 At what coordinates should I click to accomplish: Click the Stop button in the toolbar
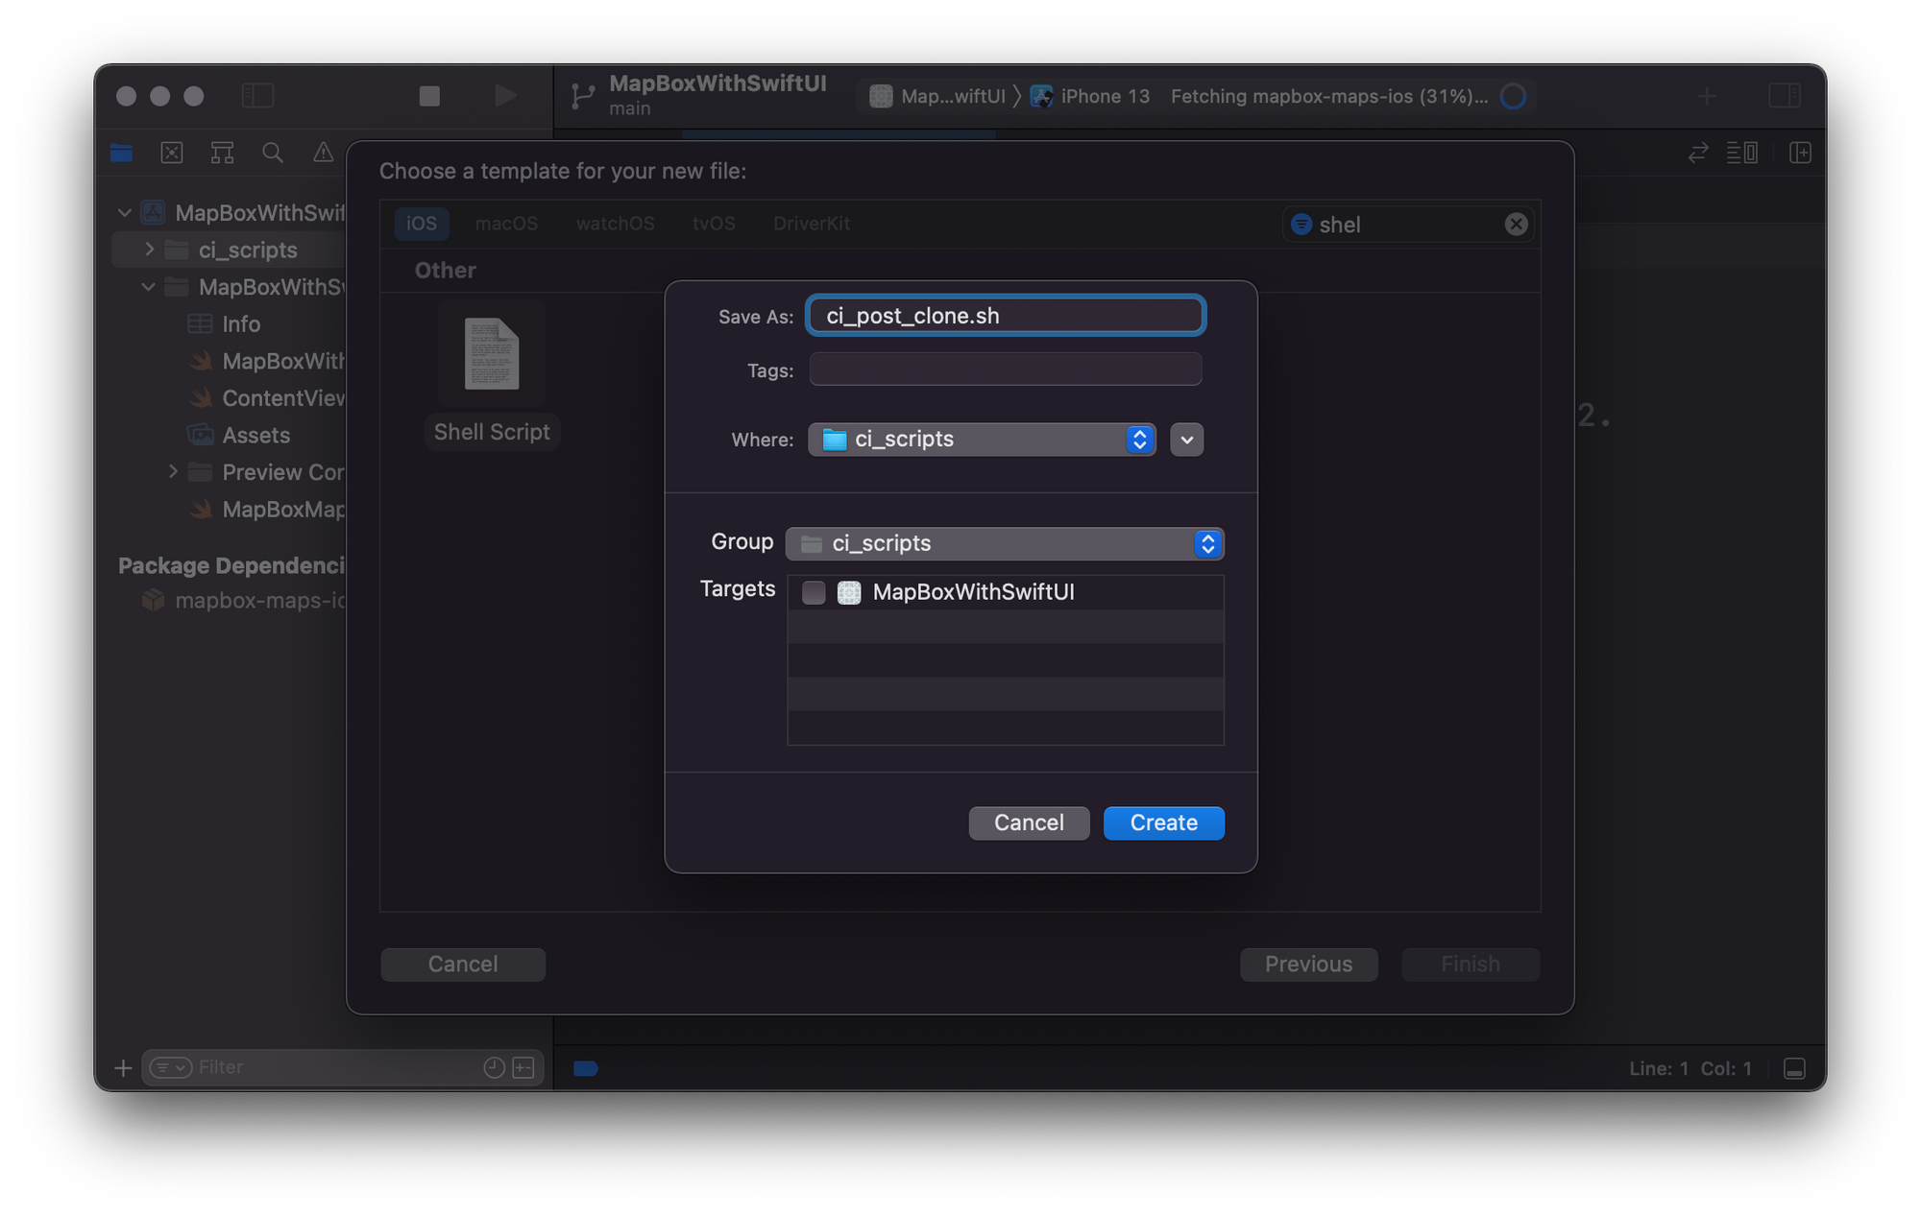(x=429, y=96)
